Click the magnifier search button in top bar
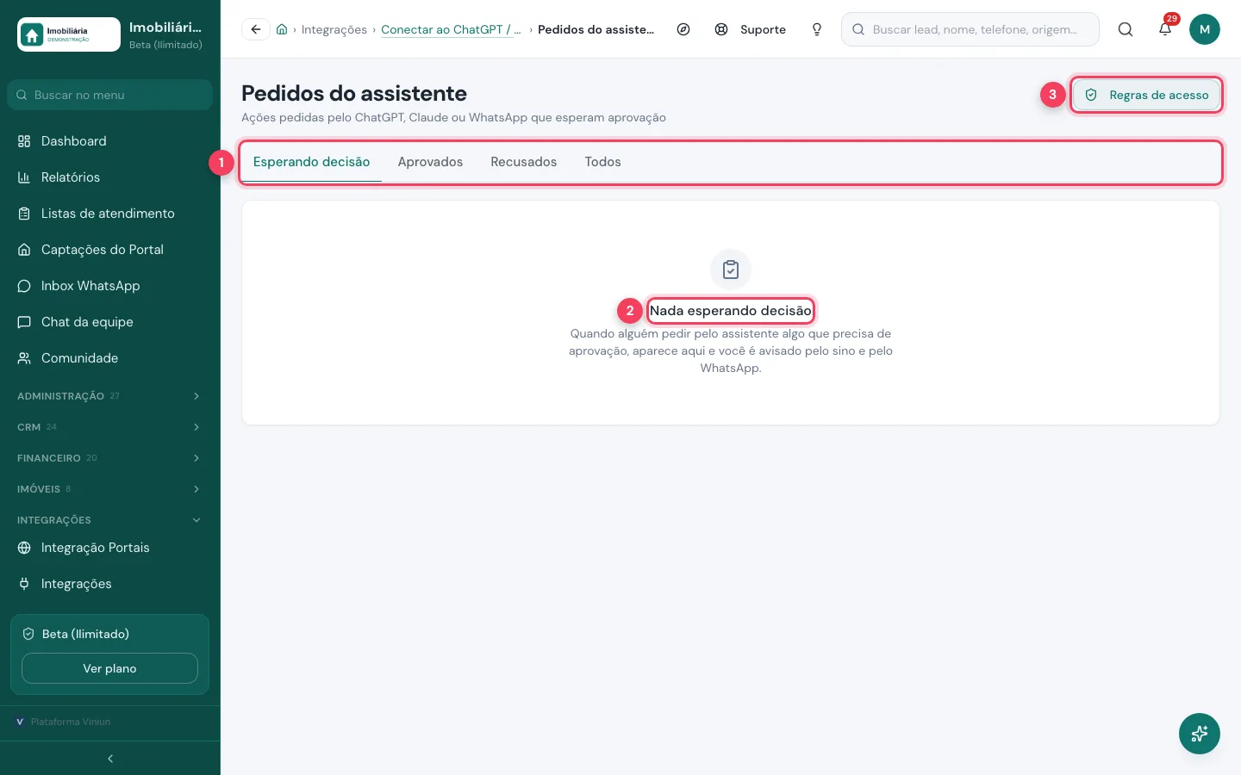The height and width of the screenshot is (775, 1241). click(1126, 29)
